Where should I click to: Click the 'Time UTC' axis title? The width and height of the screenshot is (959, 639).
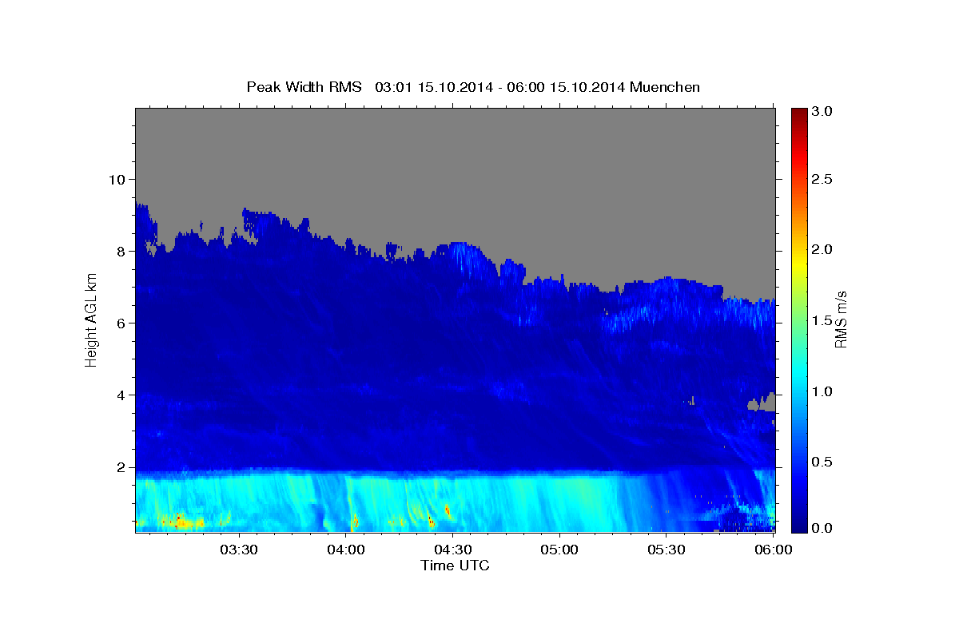[x=455, y=566]
